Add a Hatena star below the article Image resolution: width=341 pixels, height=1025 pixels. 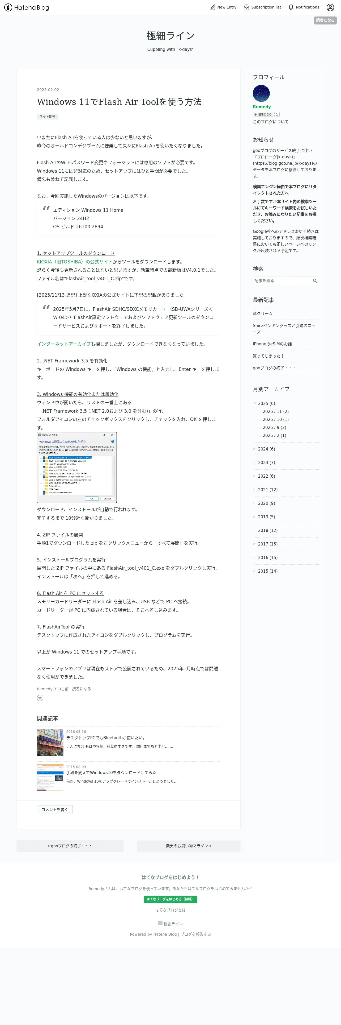[40, 698]
